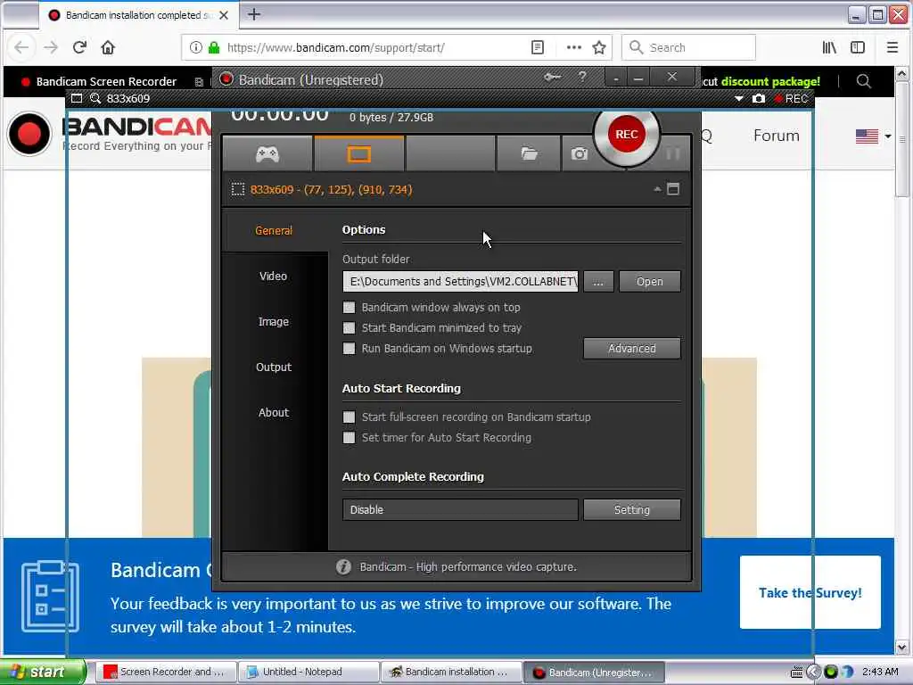Click the Firefox Search box
This screenshot has width=913, height=685.
coord(689,47)
